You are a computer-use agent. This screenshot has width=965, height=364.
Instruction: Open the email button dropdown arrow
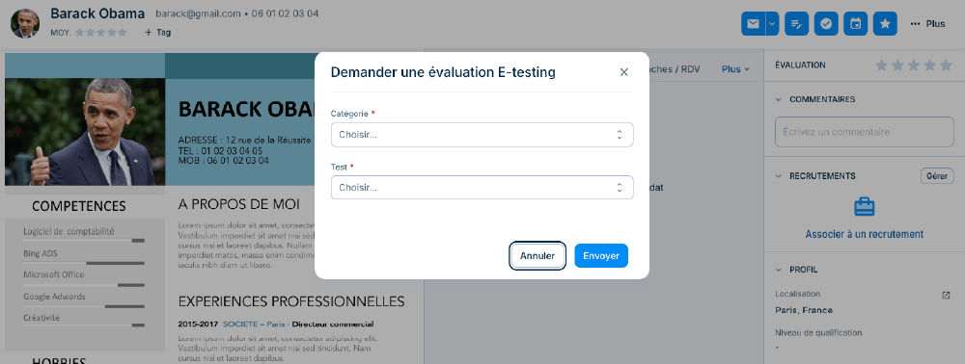(772, 24)
